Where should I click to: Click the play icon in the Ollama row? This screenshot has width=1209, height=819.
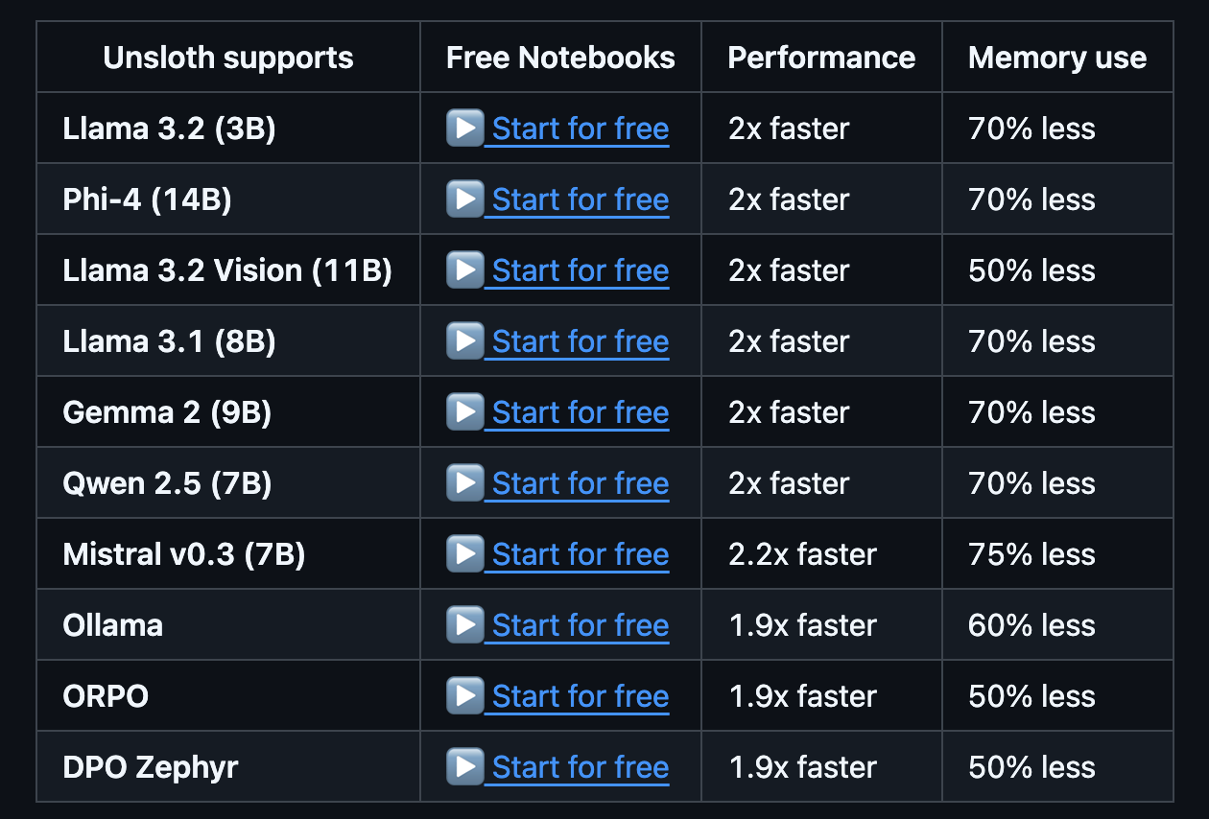click(x=464, y=624)
